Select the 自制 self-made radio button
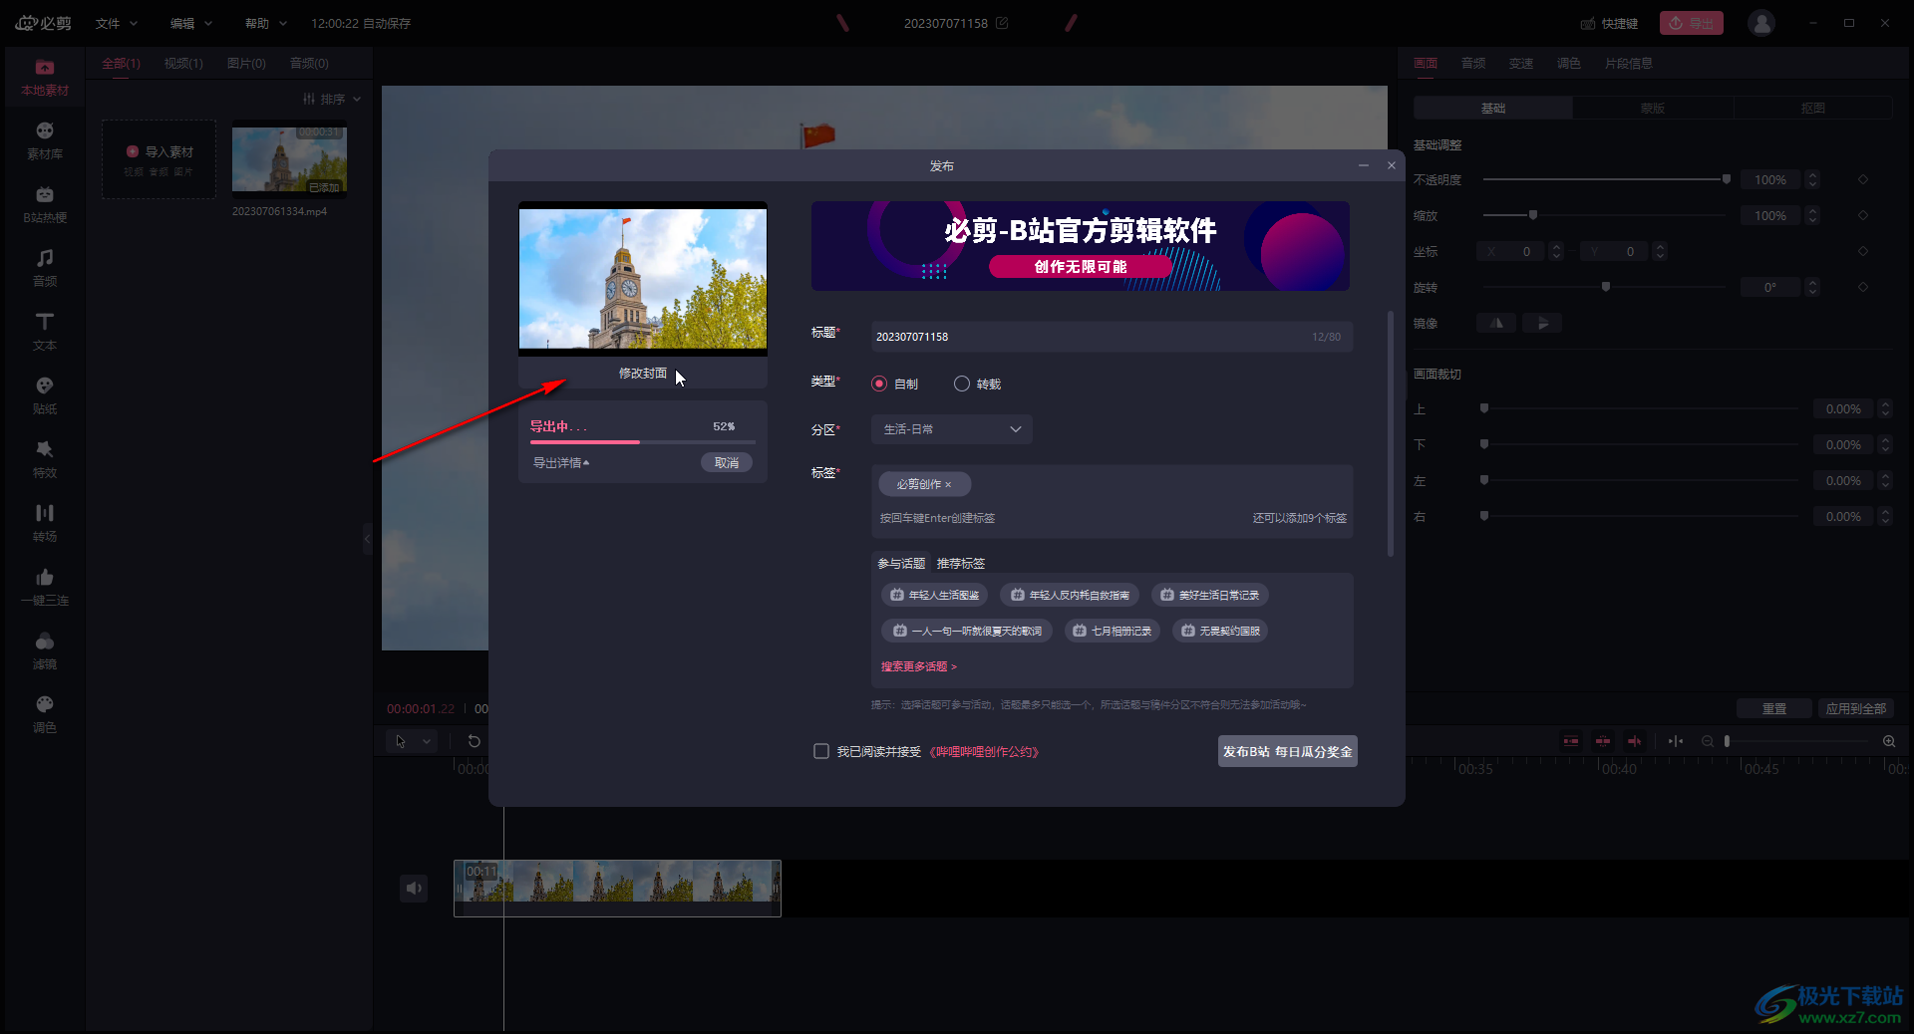Image resolution: width=1914 pixels, height=1034 pixels. 879,384
